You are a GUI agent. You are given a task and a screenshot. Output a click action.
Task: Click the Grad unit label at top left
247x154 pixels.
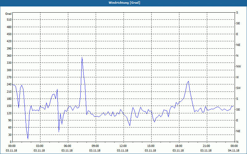pos(8,14)
